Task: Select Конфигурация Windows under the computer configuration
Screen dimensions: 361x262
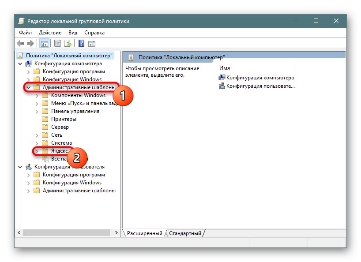Action: [72, 79]
